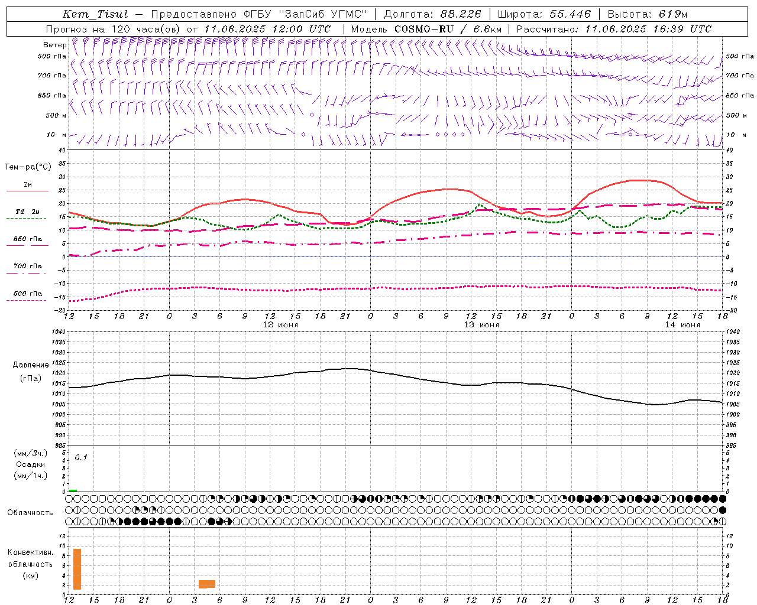Click the Ветер panel label
Screen dimensions: 757x605
pos(54,45)
